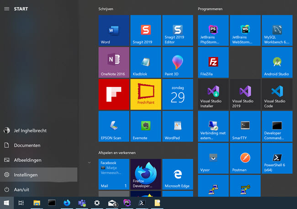The image size is (297, 209).
Task: Launch Visual Studio 2019 tile
Action: [245, 95]
